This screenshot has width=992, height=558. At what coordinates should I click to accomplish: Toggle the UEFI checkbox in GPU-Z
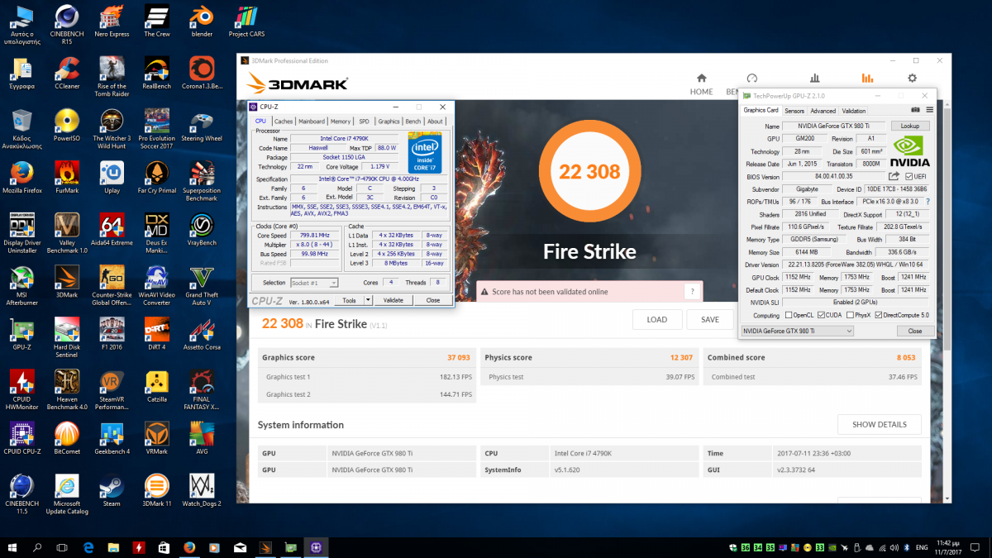[x=909, y=177]
